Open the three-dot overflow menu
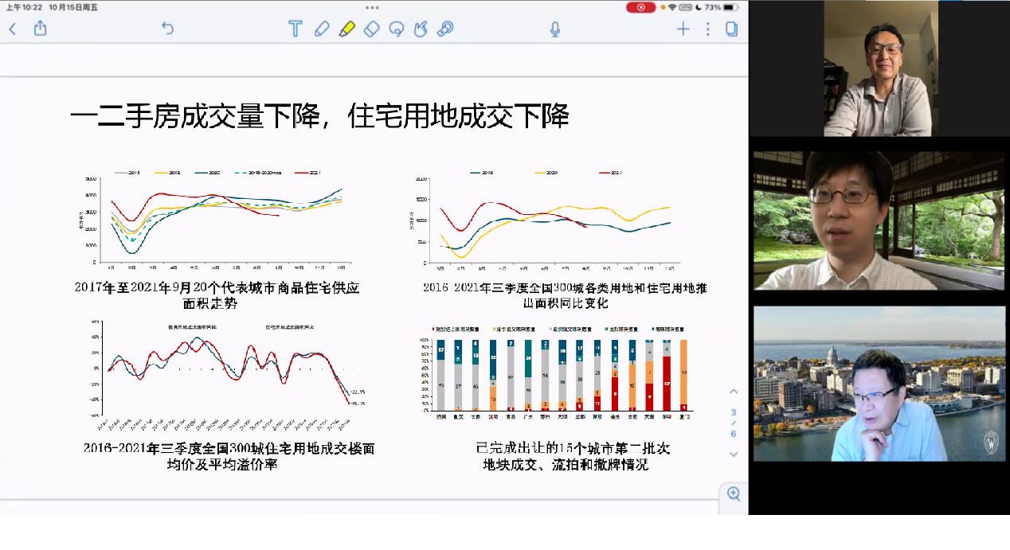Screen dimensions: 1010x550 tap(707, 28)
